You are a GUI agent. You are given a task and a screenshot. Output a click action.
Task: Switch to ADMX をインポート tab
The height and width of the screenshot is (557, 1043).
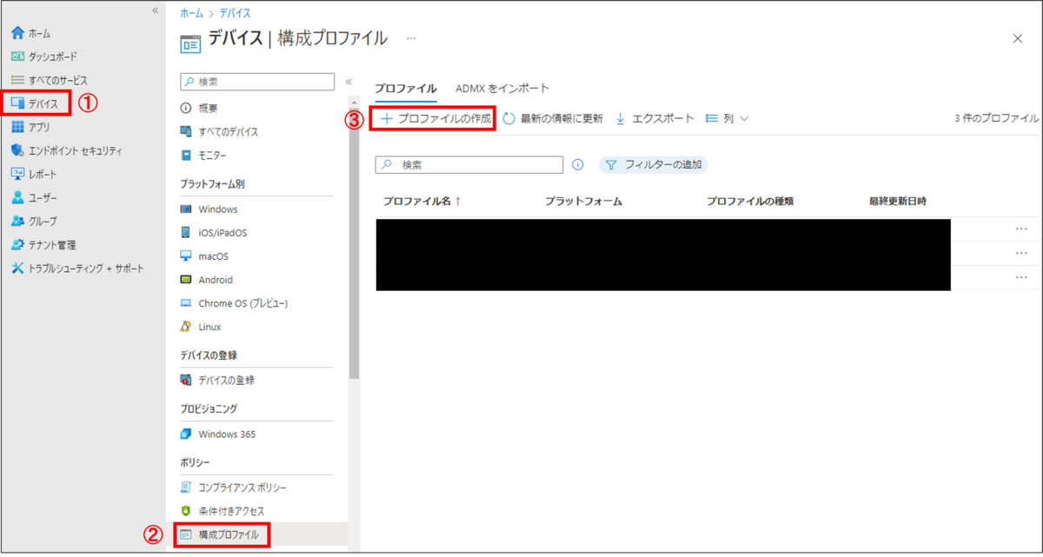tap(502, 89)
